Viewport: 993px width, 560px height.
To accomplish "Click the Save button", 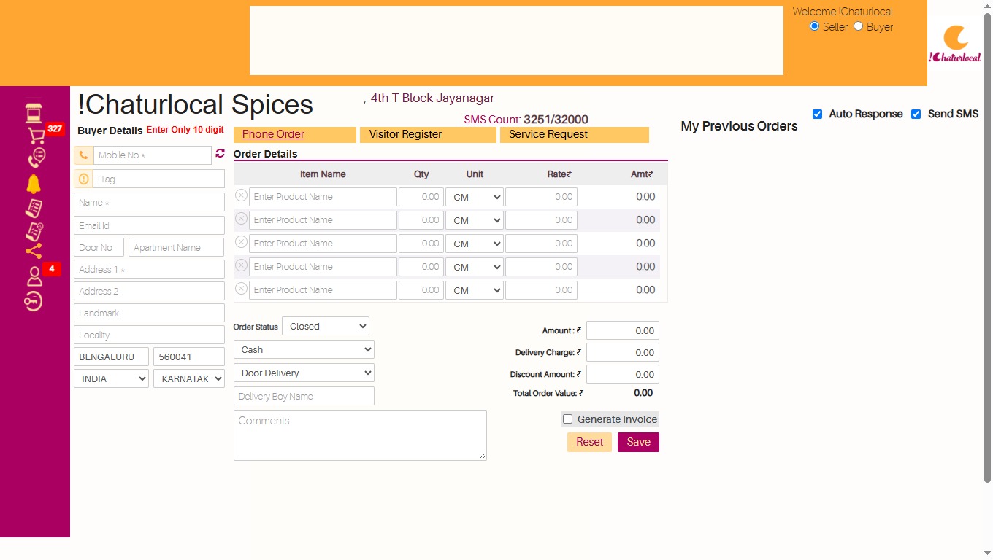I will 638,442.
